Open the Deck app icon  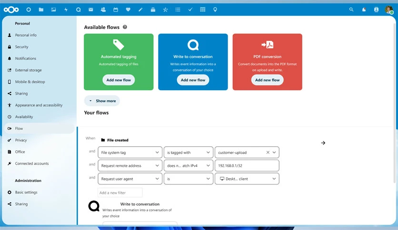153,10
